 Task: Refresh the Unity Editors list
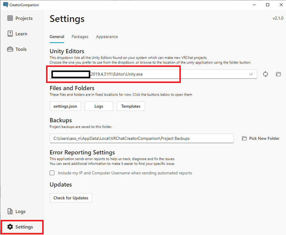point(265,74)
